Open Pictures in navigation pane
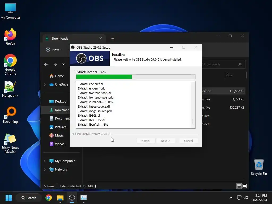The width and height of the screenshot is (272, 204). 58,127
